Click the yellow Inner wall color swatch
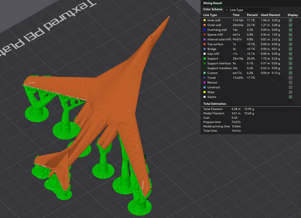301x218 pixels. click(204, 20)
